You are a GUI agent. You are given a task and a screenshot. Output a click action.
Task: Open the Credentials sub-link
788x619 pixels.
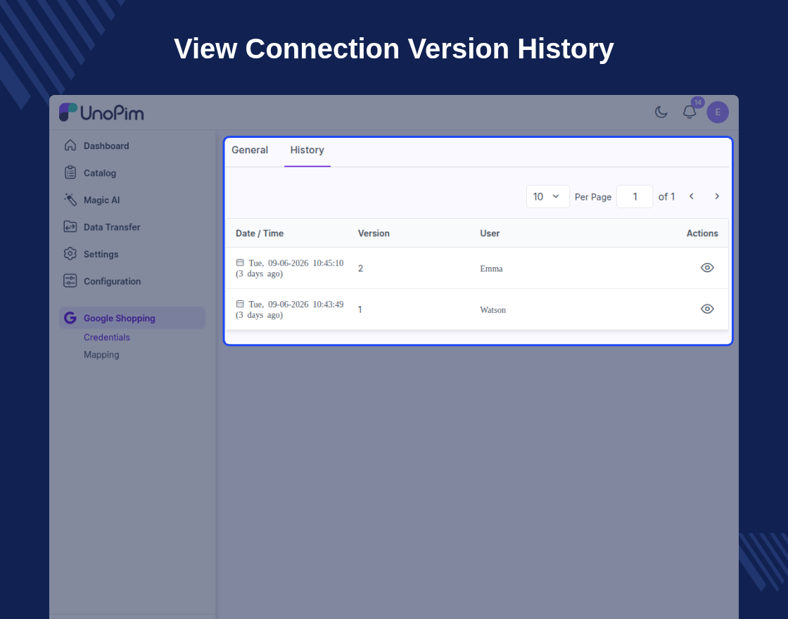(x=106, y=338)
